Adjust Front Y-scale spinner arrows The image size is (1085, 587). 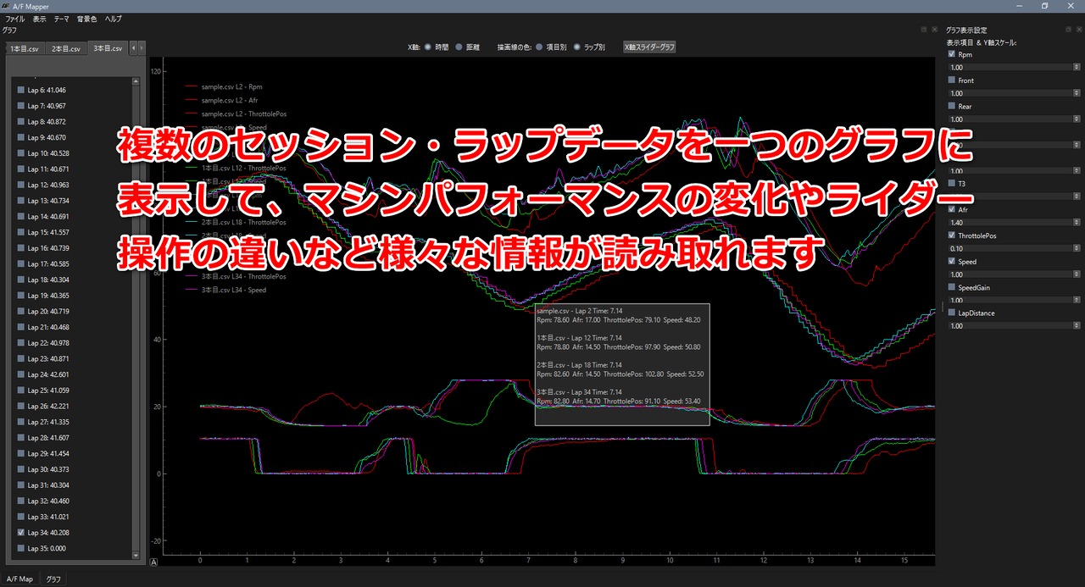point(1076,93)
